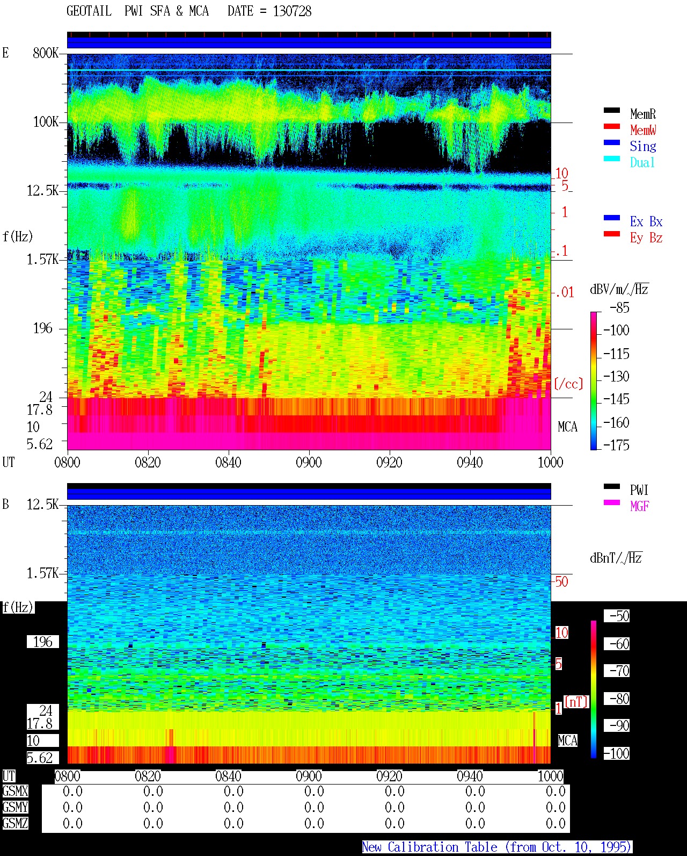Select the plot title 'GEOTAIL PWI SFA & MCA'
The width and height of the screenshot is (687, 856).
coord(137,11)
